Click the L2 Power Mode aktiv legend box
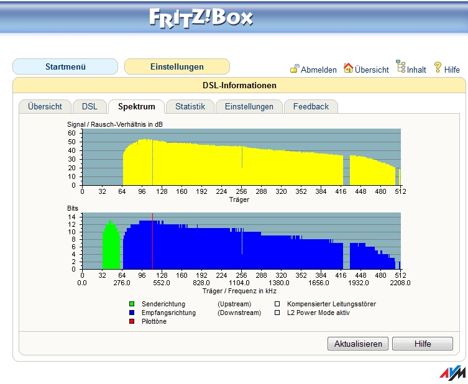 pyautogui.click(x=277, y=313)
